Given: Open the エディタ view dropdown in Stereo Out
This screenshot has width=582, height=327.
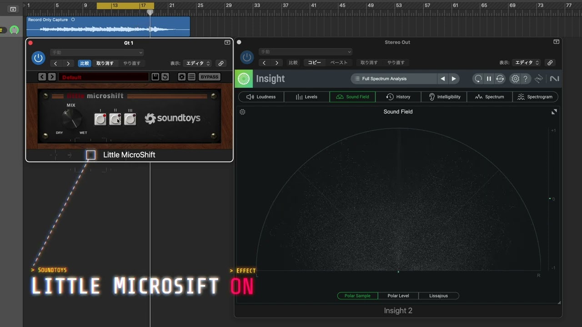Looking at the screenshot, I should click(x=527, y=63).
